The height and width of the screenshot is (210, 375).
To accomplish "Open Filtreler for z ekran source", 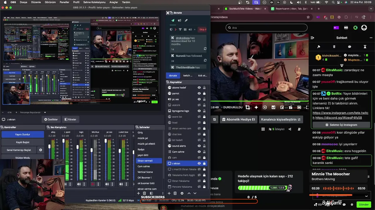I will (70, 119).
